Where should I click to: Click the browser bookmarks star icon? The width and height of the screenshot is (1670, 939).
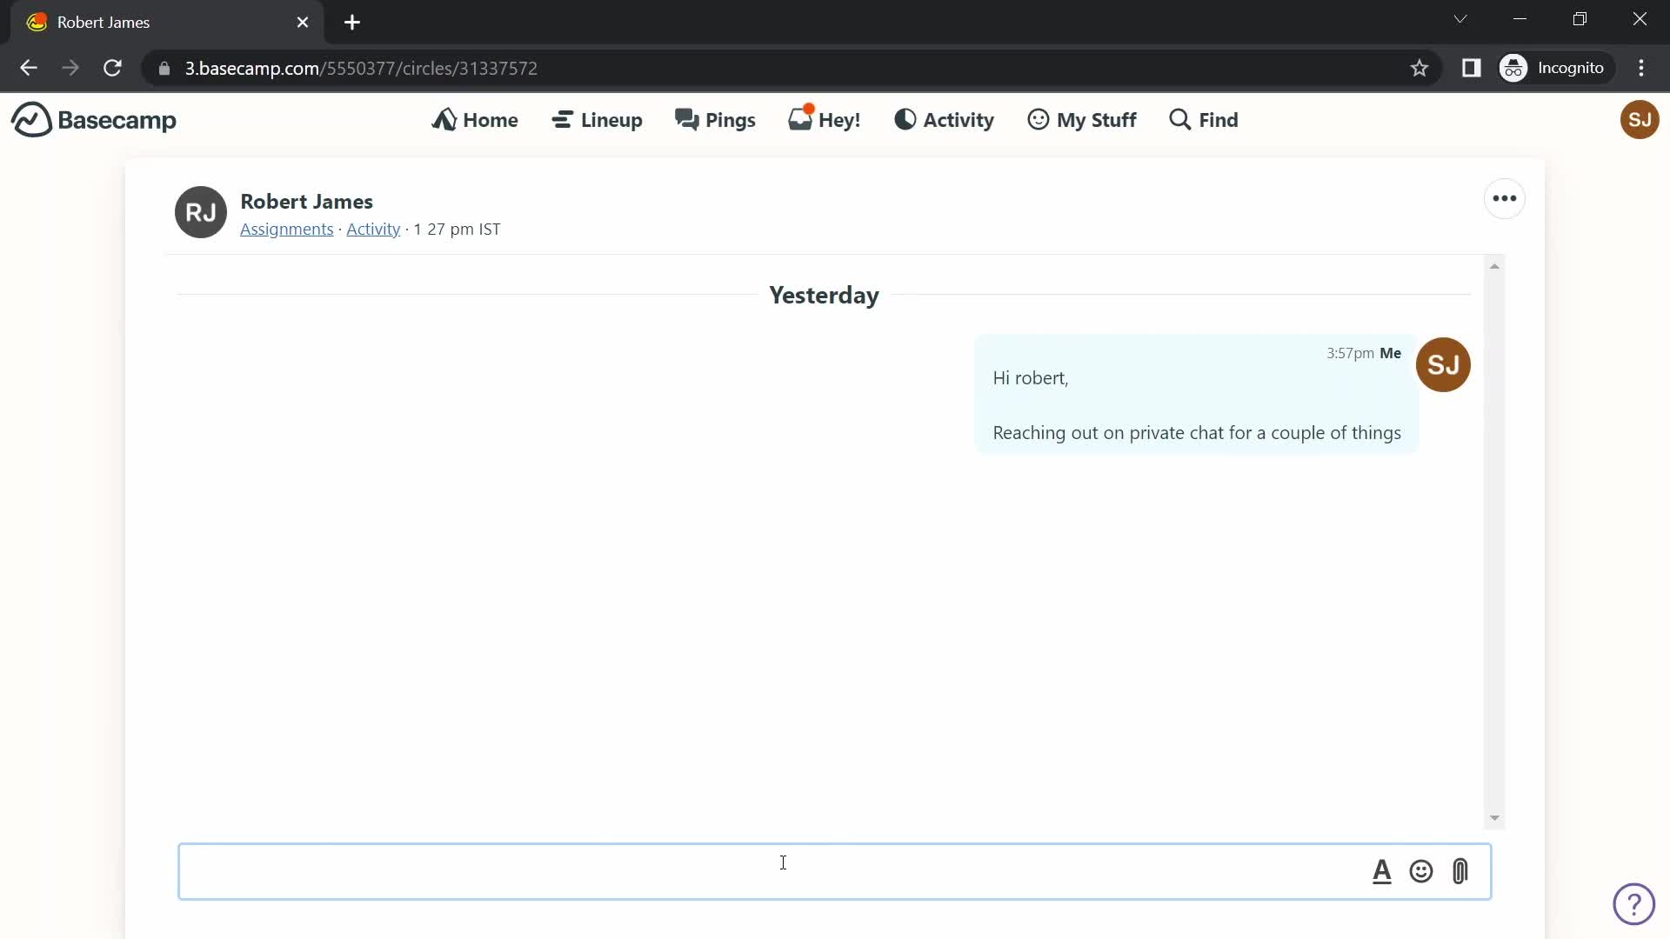click(x=1419, y=68)
